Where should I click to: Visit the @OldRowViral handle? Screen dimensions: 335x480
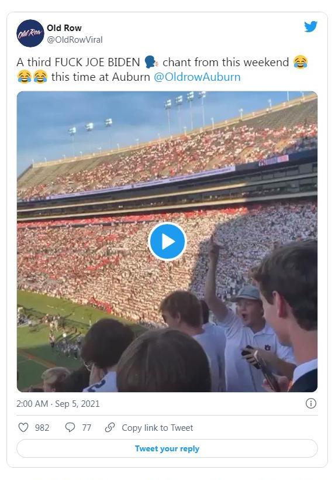click(75, 40)
